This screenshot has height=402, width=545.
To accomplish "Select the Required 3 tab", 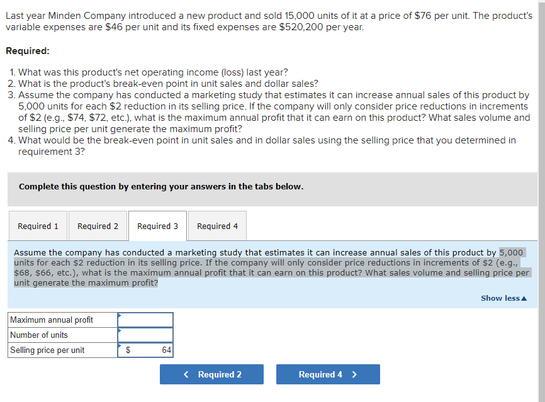I will [157, 226].
